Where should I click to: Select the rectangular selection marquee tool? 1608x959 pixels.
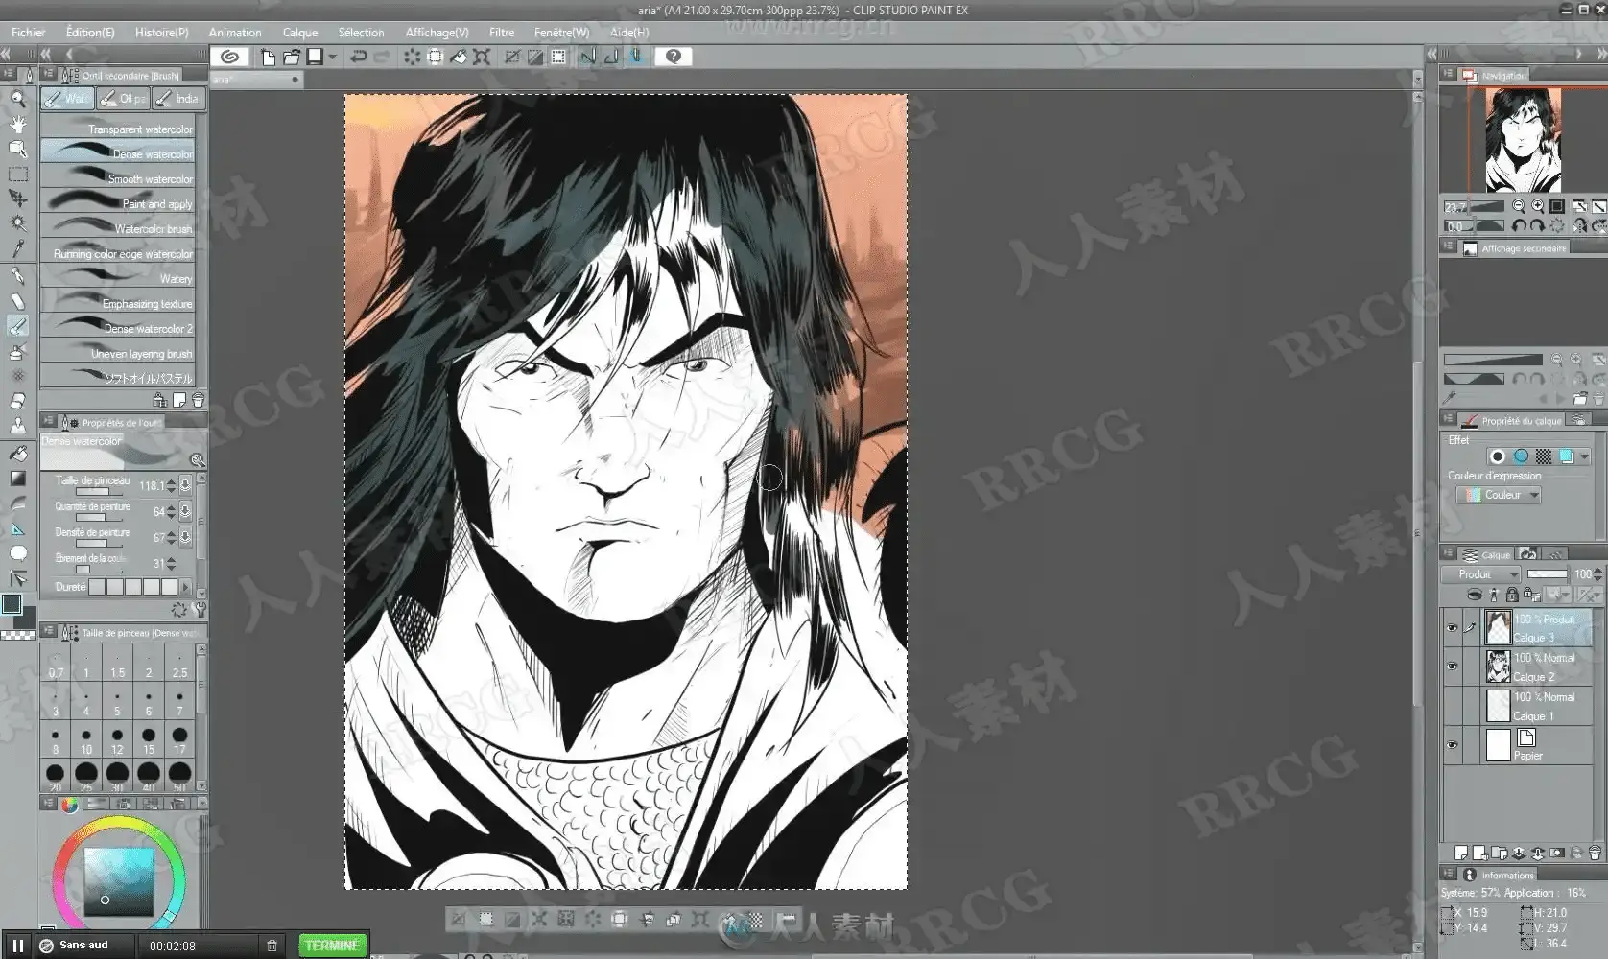17,175
